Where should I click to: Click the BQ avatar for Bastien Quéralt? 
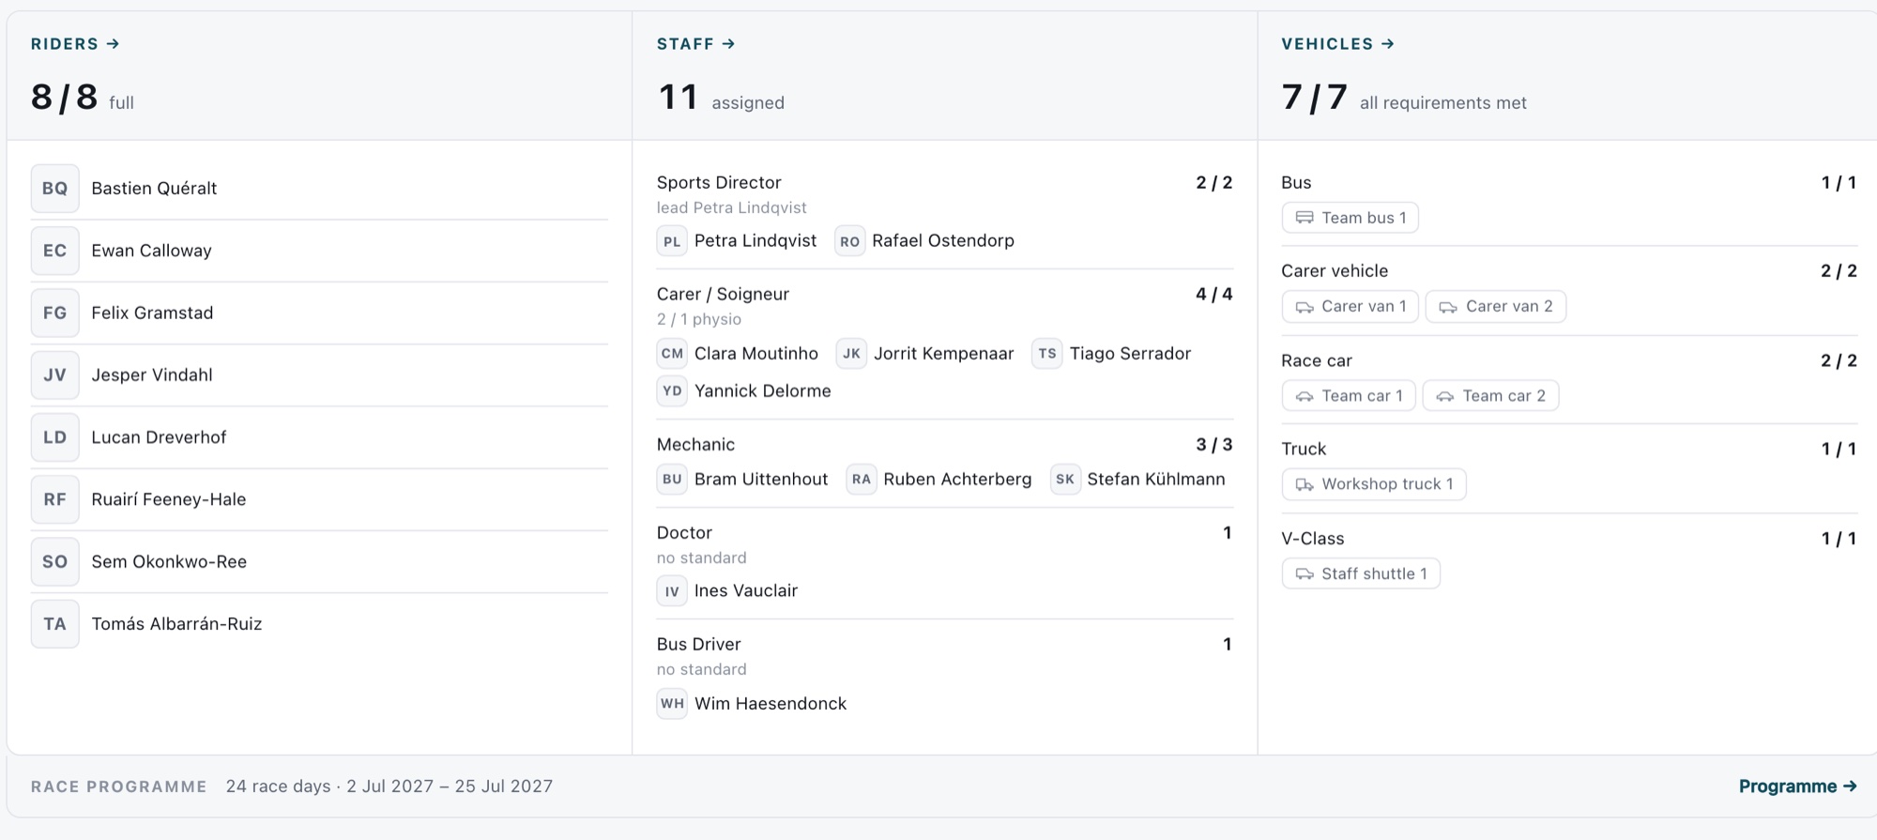tap(54, 189)
